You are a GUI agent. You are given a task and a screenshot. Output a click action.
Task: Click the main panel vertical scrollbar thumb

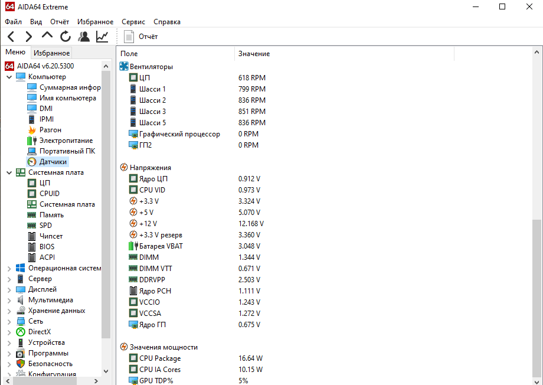(x=537, y=298)
